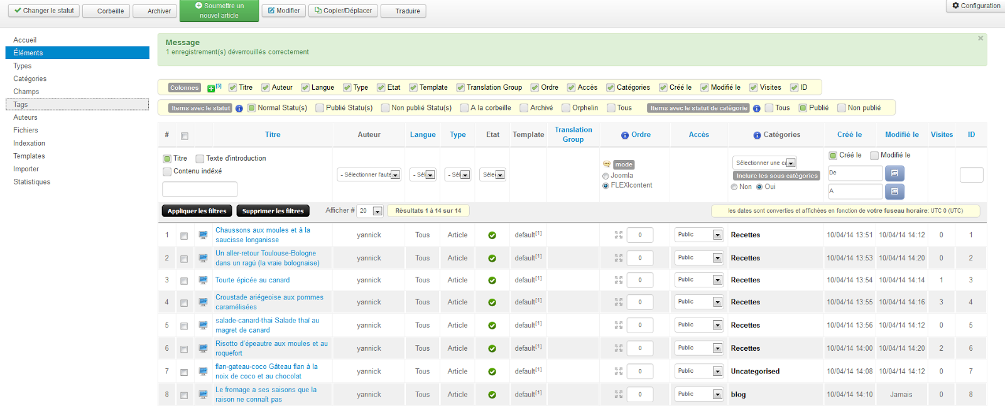The width and height of the screenshot is (1005, 406).
Task: Click info icon next to Items avec le statut
Action: click(x=239, y=109)
